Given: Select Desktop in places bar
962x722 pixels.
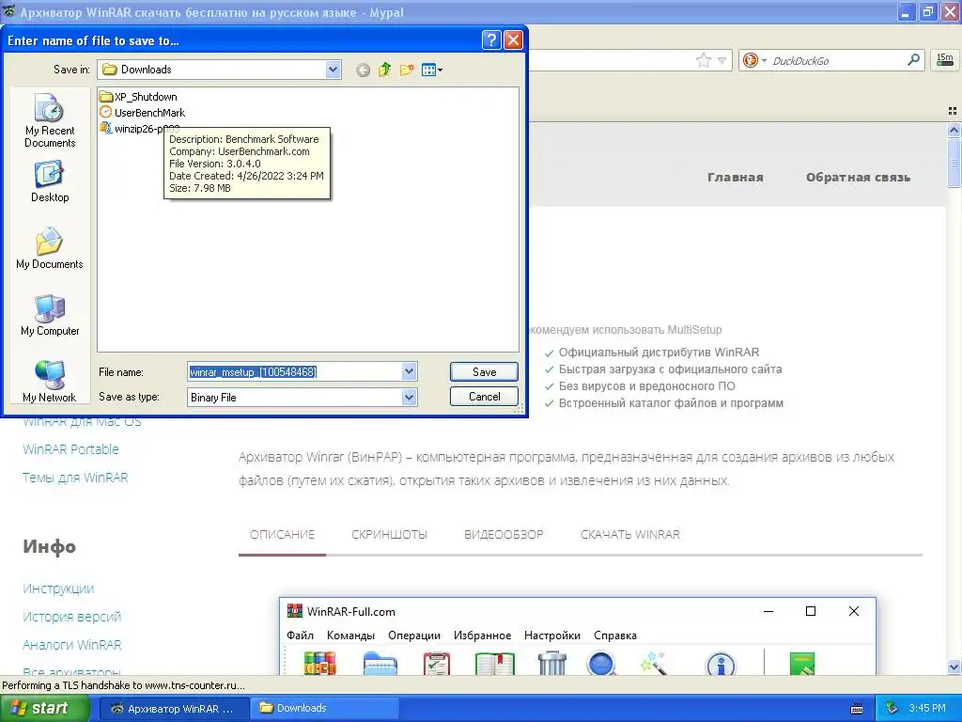Looking at the screenshot, I should pyautogui.click(x=50, y=181).
